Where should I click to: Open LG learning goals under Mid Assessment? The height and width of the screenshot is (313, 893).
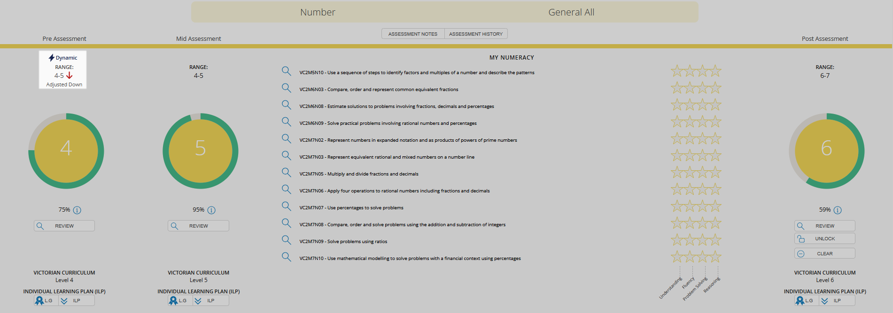pos(180,300)
